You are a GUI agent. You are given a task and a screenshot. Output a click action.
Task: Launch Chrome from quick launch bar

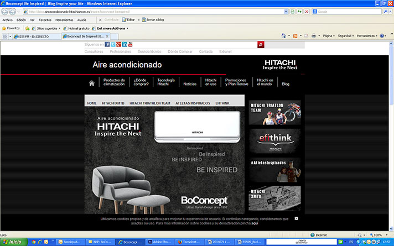coord(33,242)
